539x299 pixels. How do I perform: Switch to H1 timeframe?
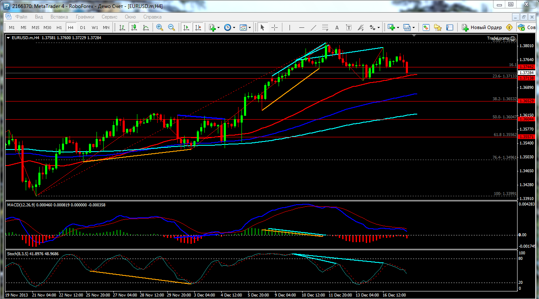[x=59, y=27]
